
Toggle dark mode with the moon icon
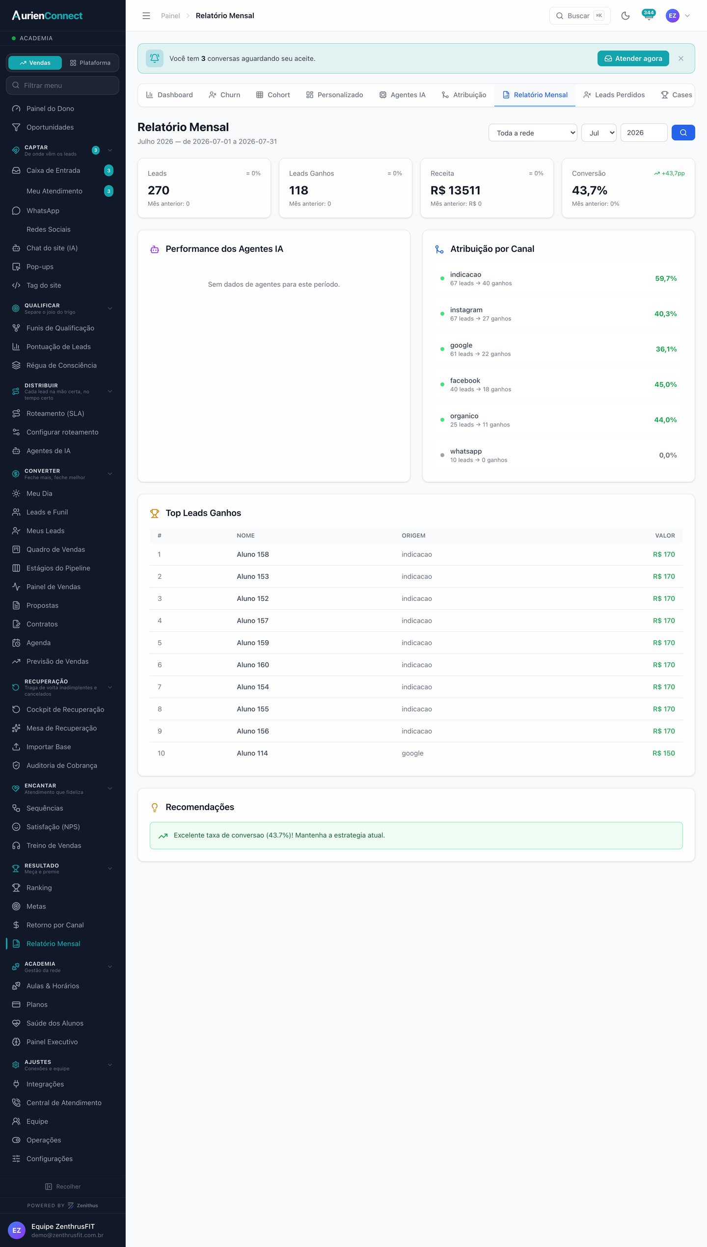click(x=625, y=16)
